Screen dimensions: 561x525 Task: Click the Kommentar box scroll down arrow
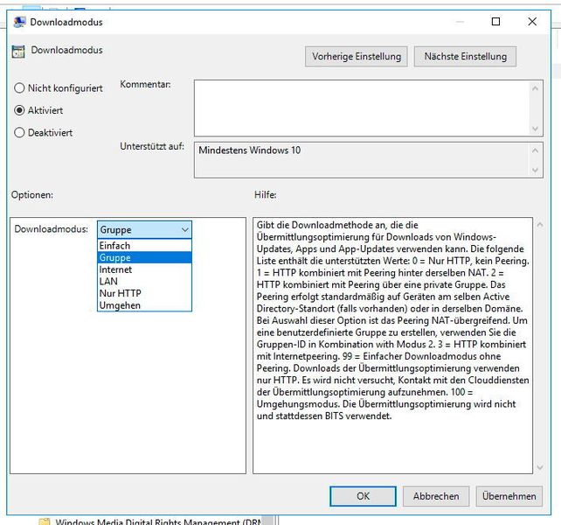click(x=536, y=129)
